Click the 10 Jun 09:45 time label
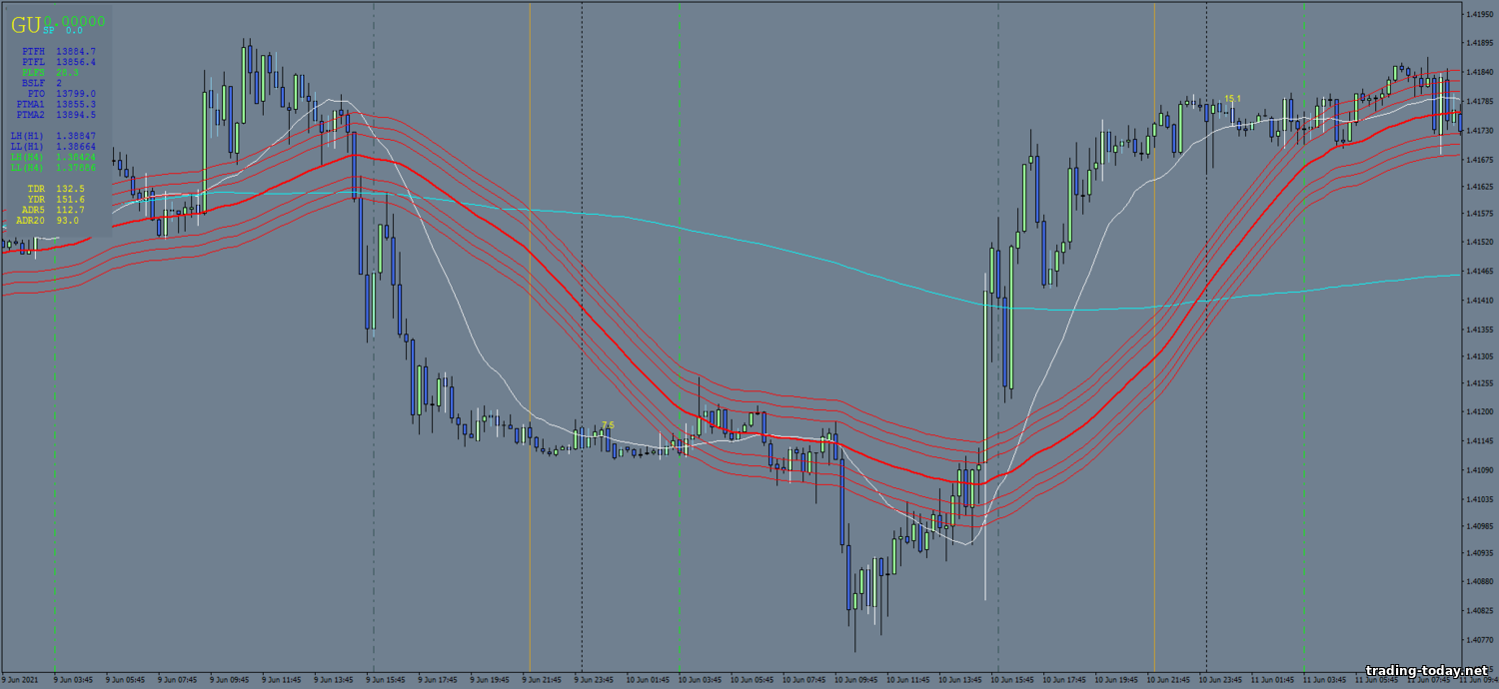Image resolution: width=1499 pixels, height=689 pixels. click(856, 680)
